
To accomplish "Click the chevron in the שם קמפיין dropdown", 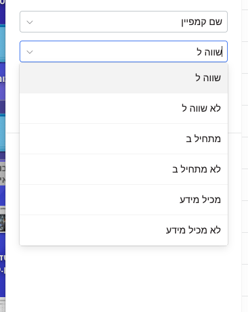I will tap(30, 22).
